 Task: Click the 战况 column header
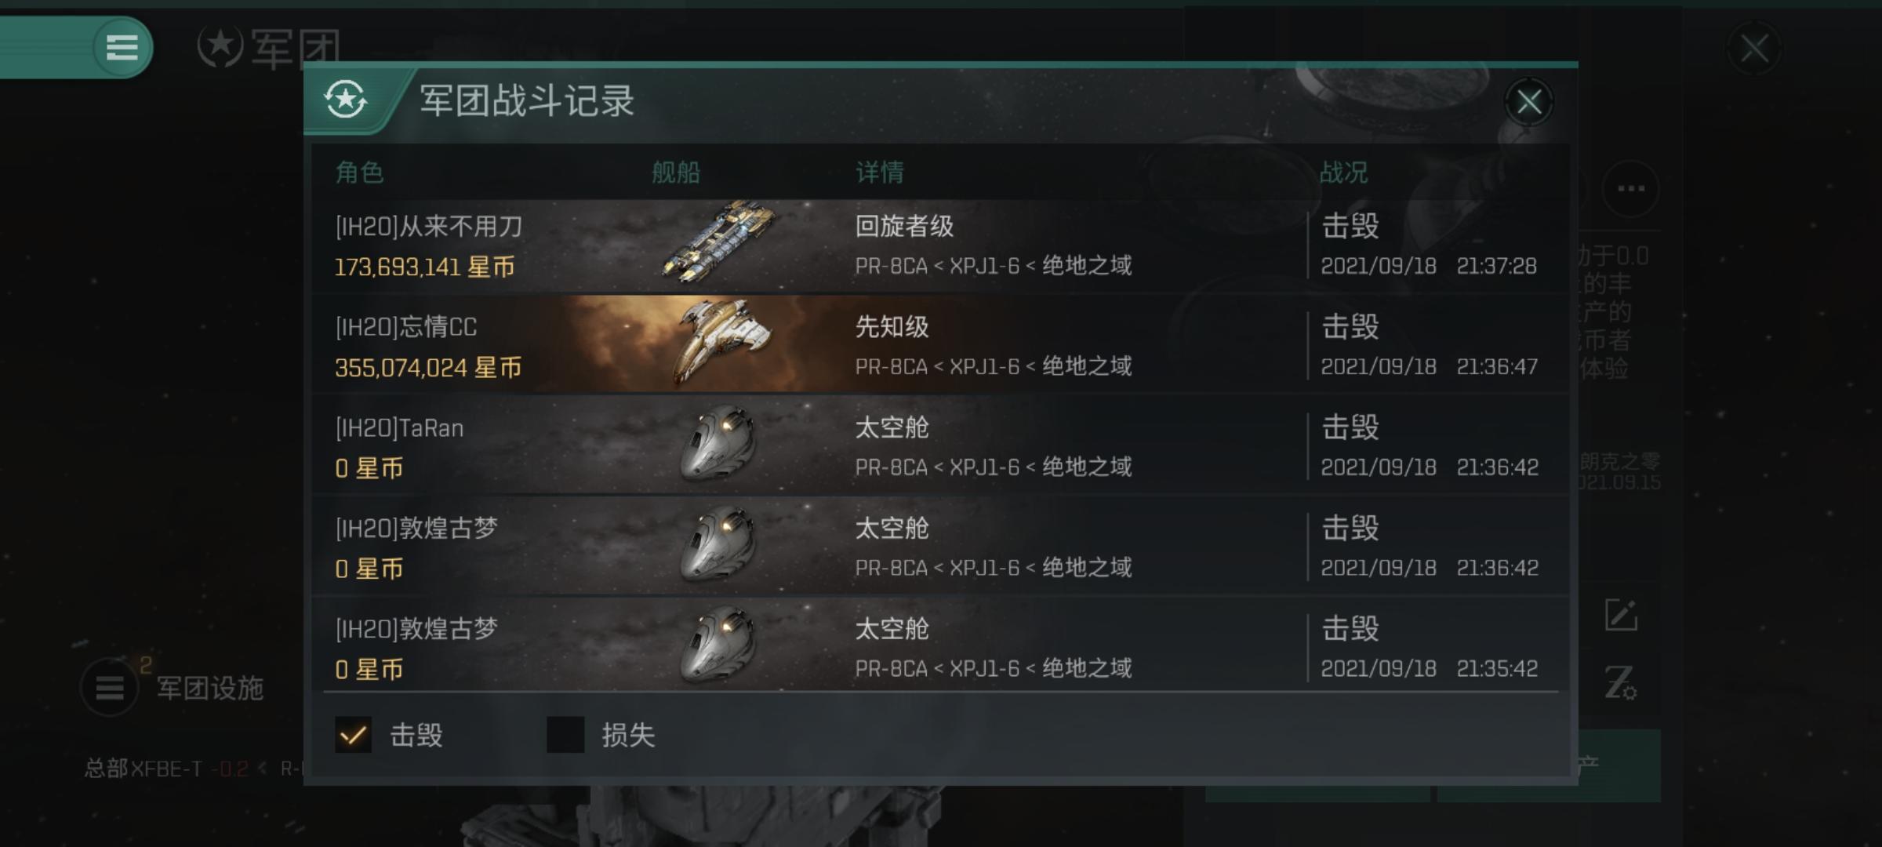1343,172
